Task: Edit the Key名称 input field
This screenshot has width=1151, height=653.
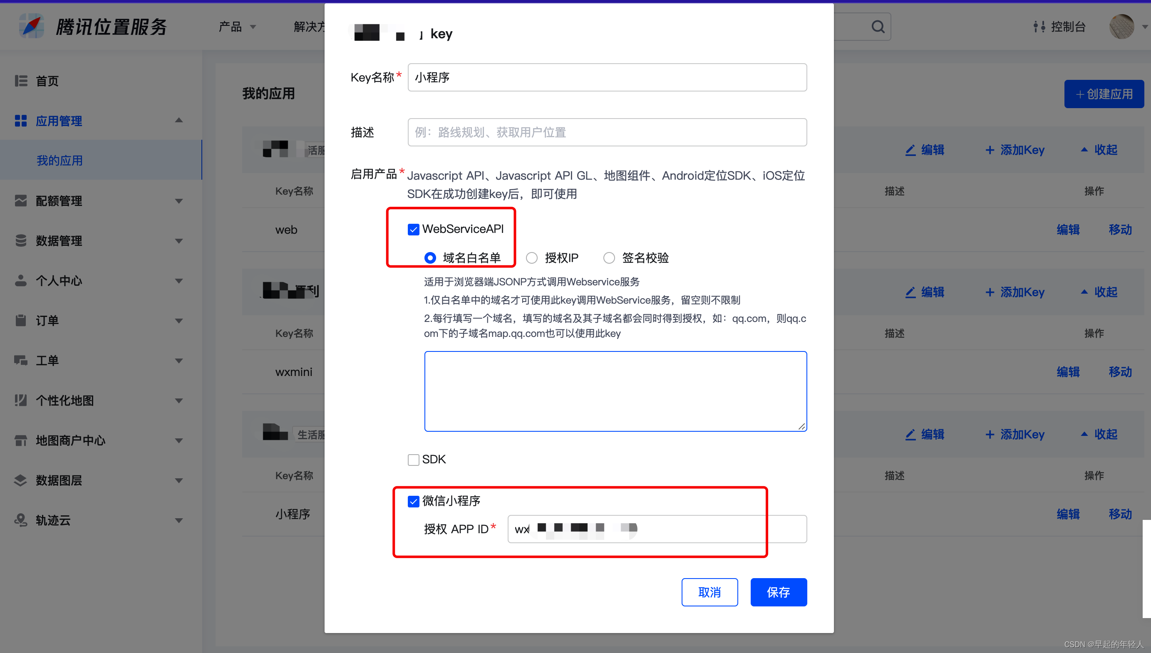Action: (607, 77)
